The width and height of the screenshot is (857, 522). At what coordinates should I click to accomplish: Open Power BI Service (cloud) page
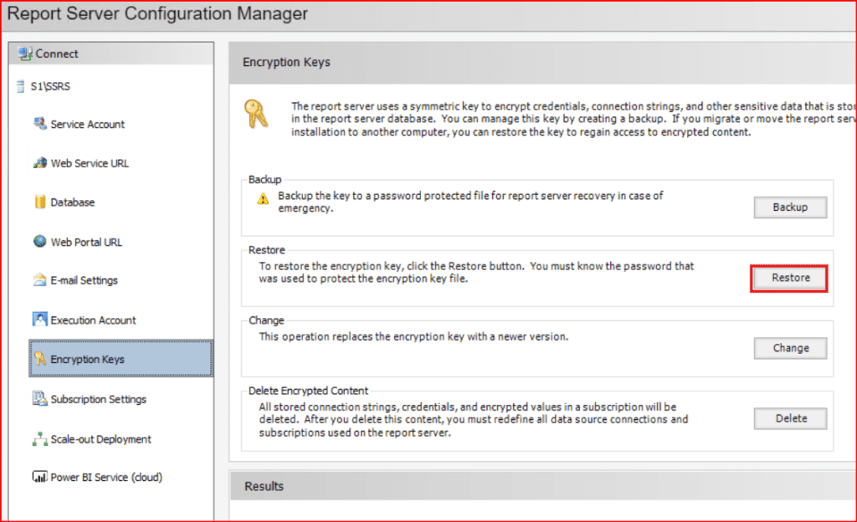[106, 478]
